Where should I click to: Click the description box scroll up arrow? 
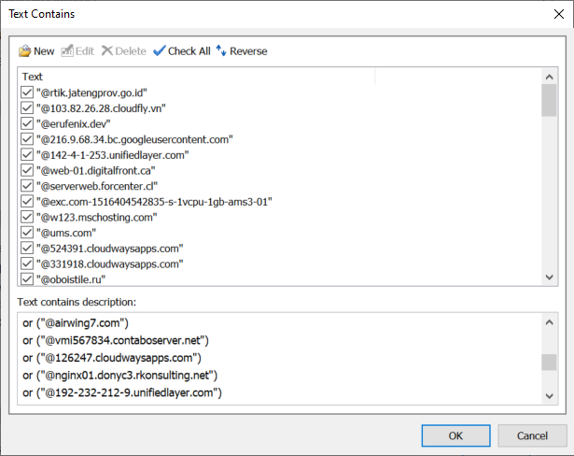[549, 322]
